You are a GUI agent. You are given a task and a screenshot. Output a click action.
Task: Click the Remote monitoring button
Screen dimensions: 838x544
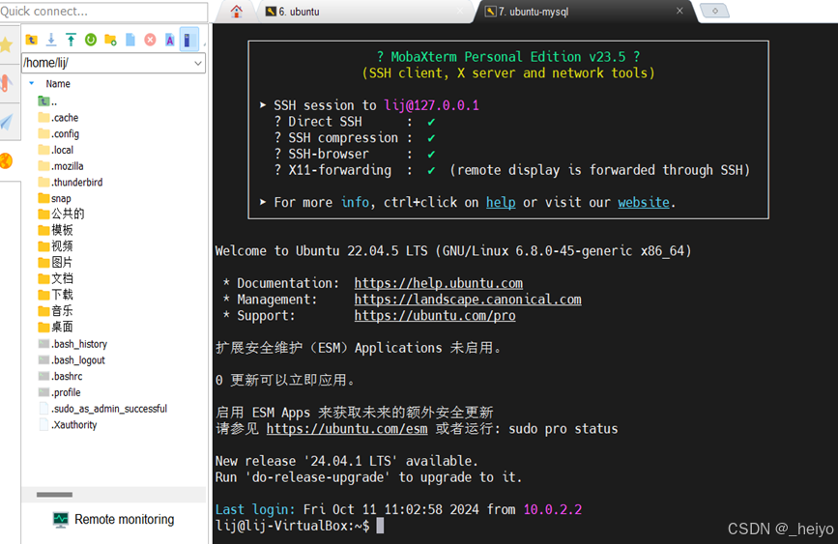(x=114, y=520)
